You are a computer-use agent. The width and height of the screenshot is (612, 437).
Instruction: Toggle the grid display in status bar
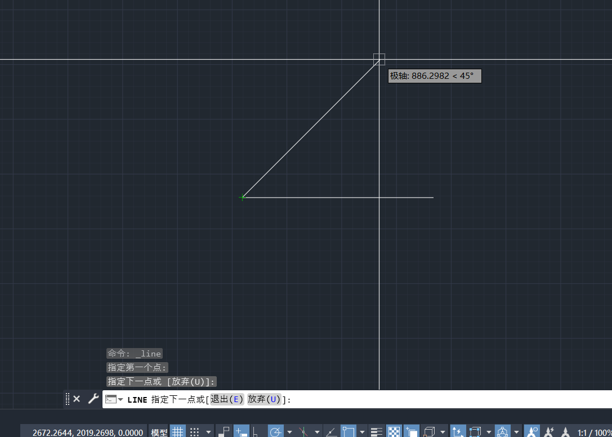coord(178,432)
